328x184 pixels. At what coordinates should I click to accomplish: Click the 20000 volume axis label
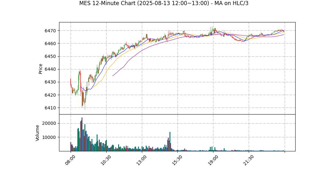pos(49,124)
